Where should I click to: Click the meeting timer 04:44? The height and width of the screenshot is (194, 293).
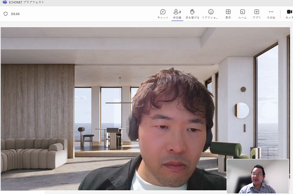point(15,14)
